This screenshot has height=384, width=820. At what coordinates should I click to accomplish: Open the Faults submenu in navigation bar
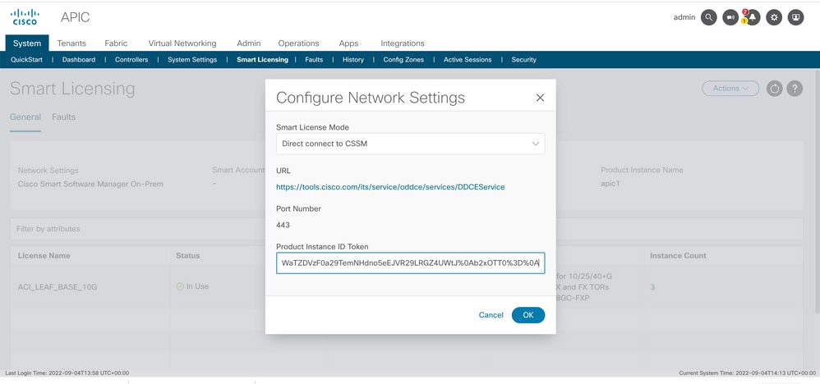(x=314, y=60)
